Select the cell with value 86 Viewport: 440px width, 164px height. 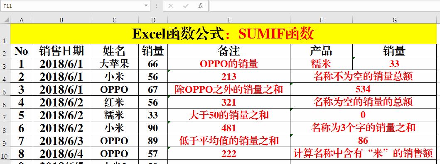point(364,140)
